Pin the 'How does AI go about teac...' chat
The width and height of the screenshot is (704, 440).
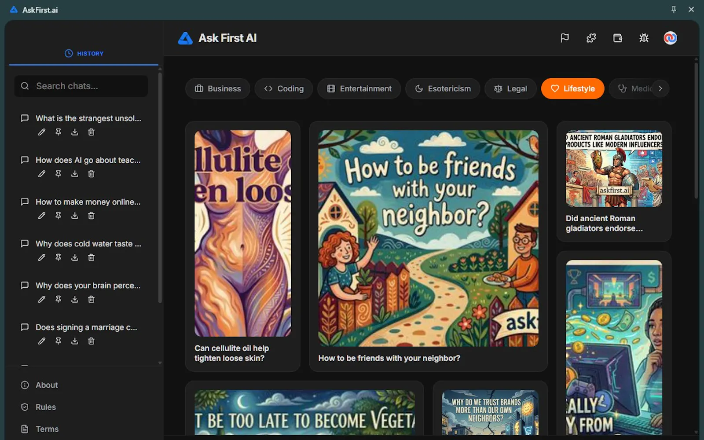[x=58, y=174]
